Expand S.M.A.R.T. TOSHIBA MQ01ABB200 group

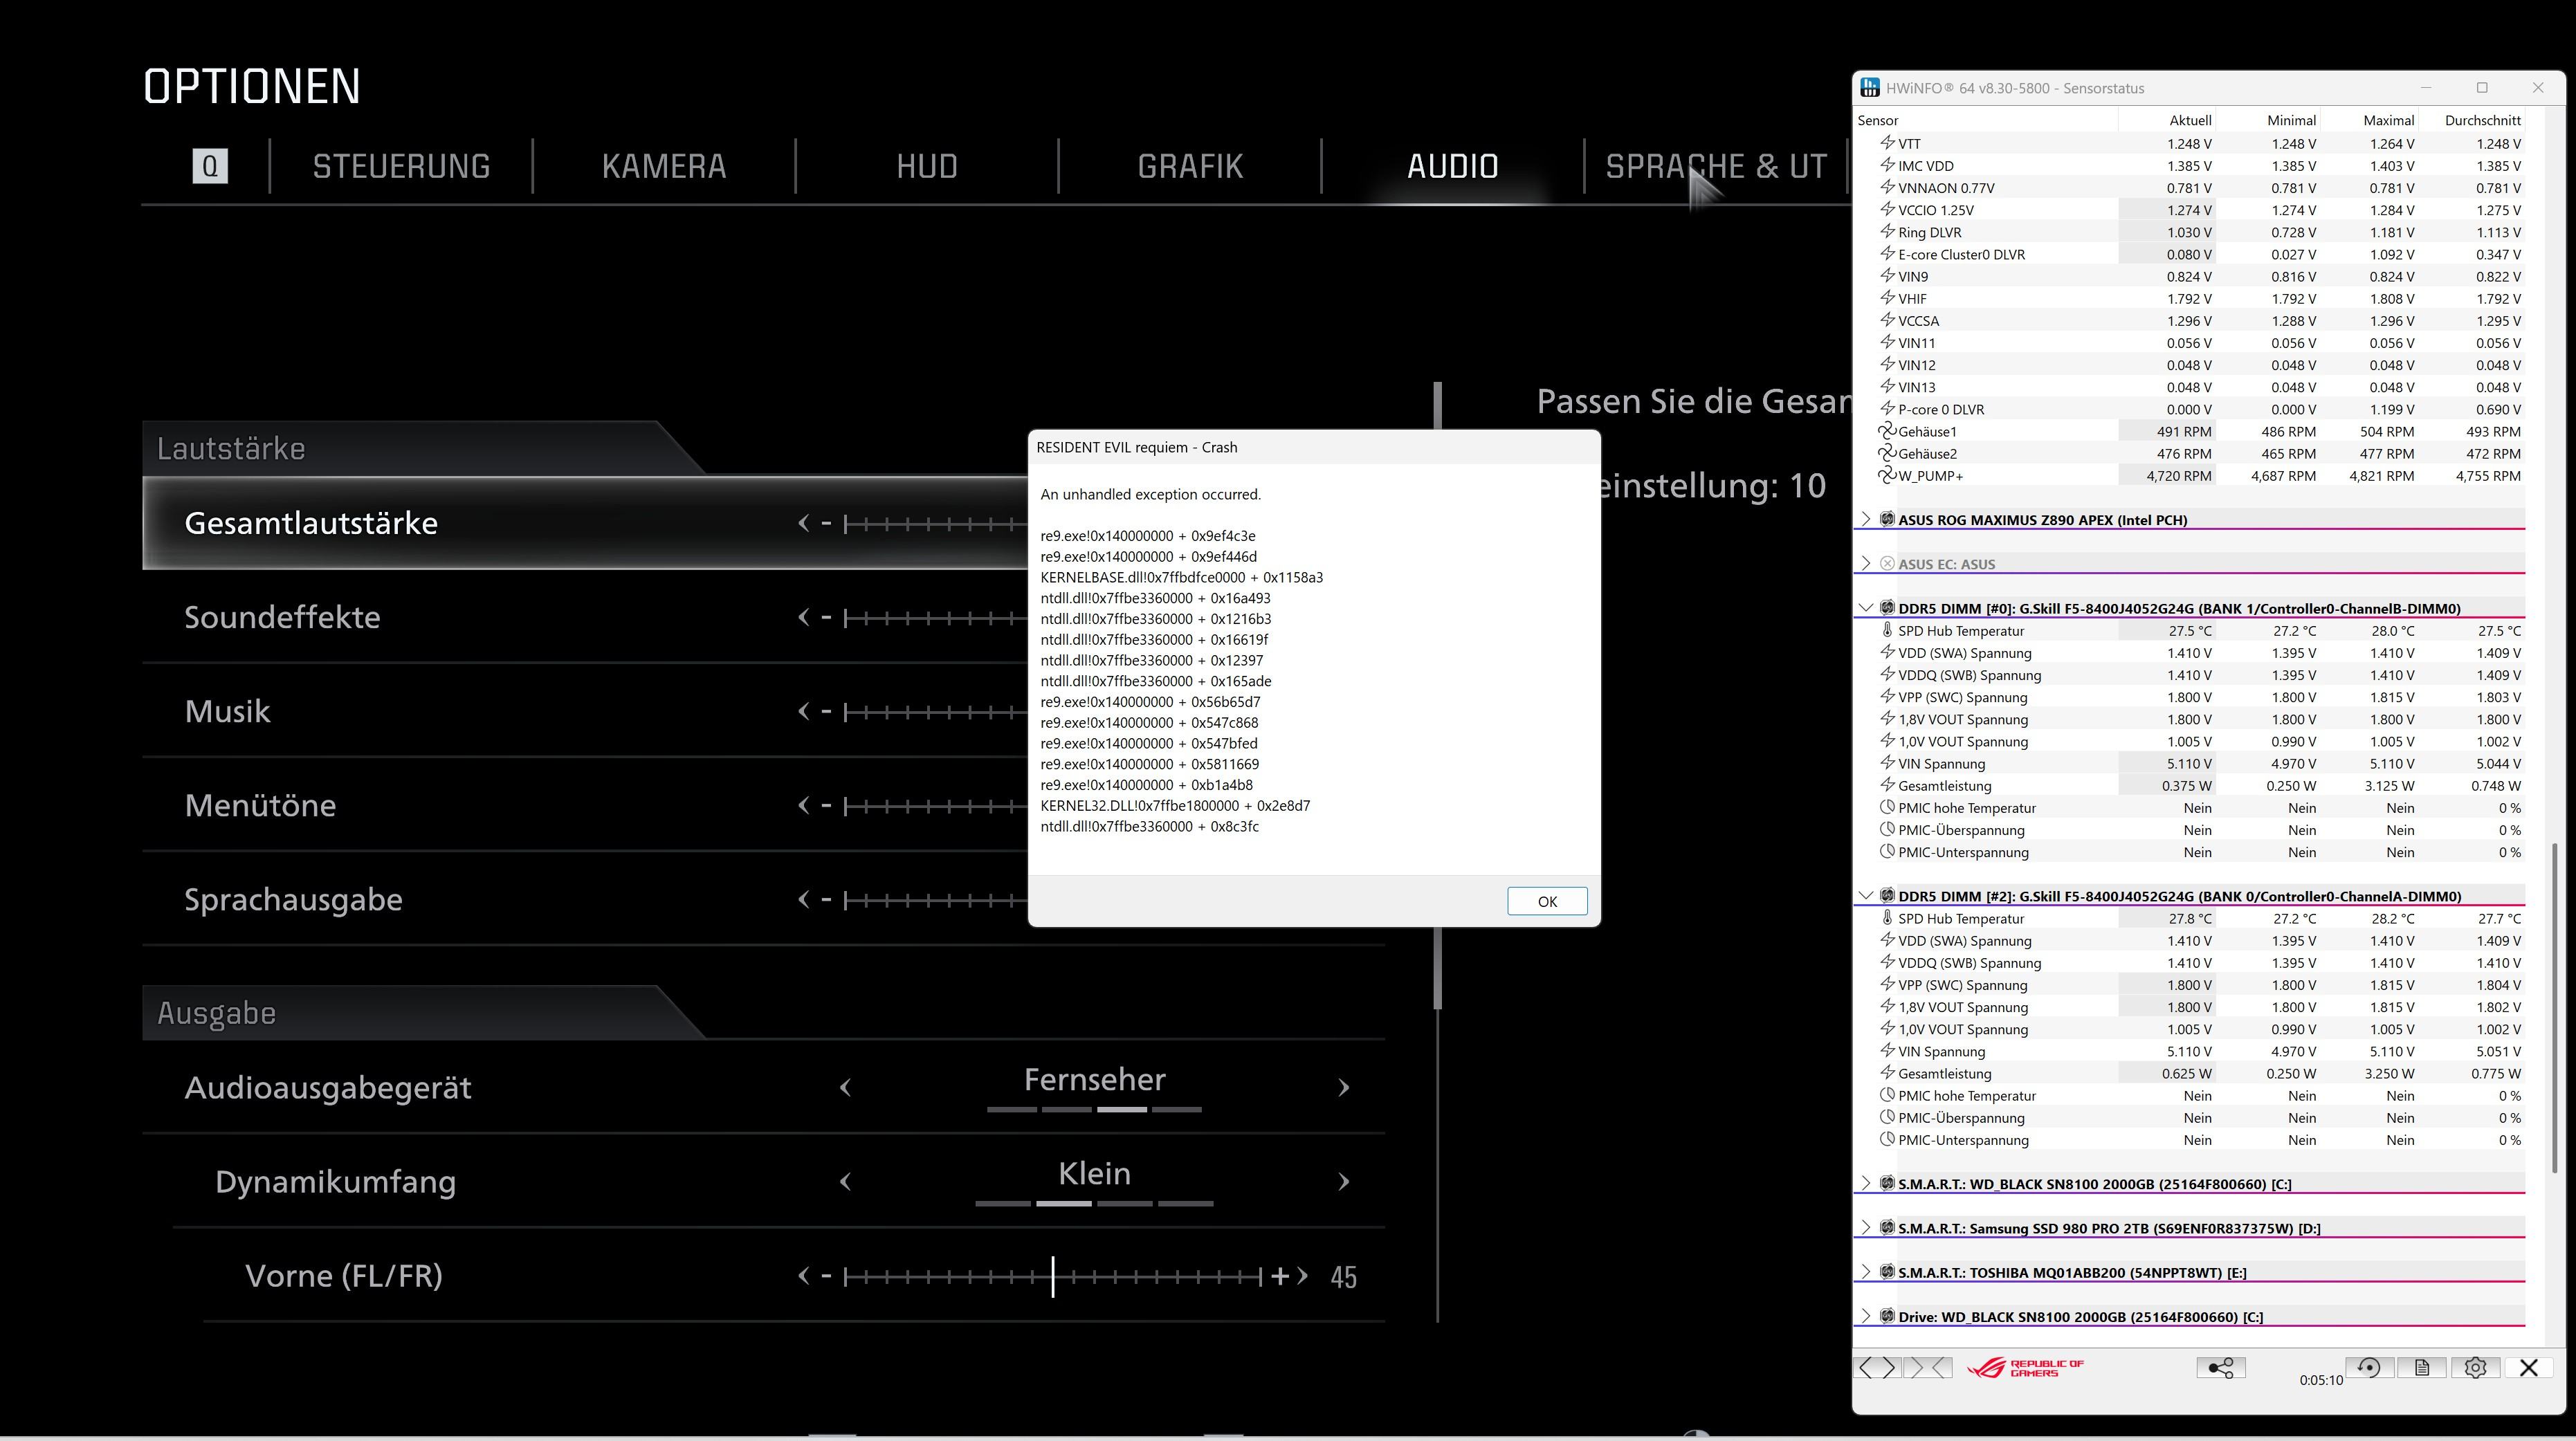[x=1865, y=1272]
